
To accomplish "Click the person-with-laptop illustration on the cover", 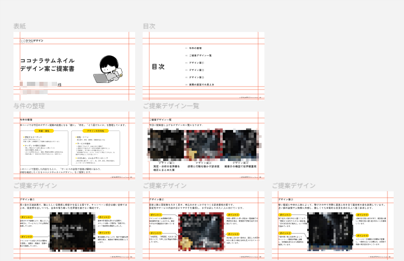I will [x=108, y=69].
